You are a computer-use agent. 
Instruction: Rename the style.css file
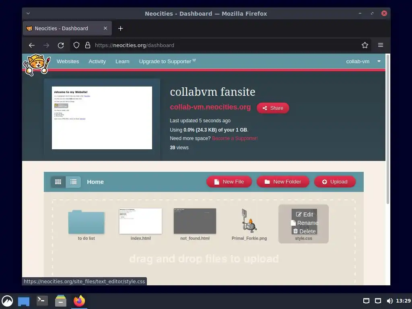pos(305,223)
